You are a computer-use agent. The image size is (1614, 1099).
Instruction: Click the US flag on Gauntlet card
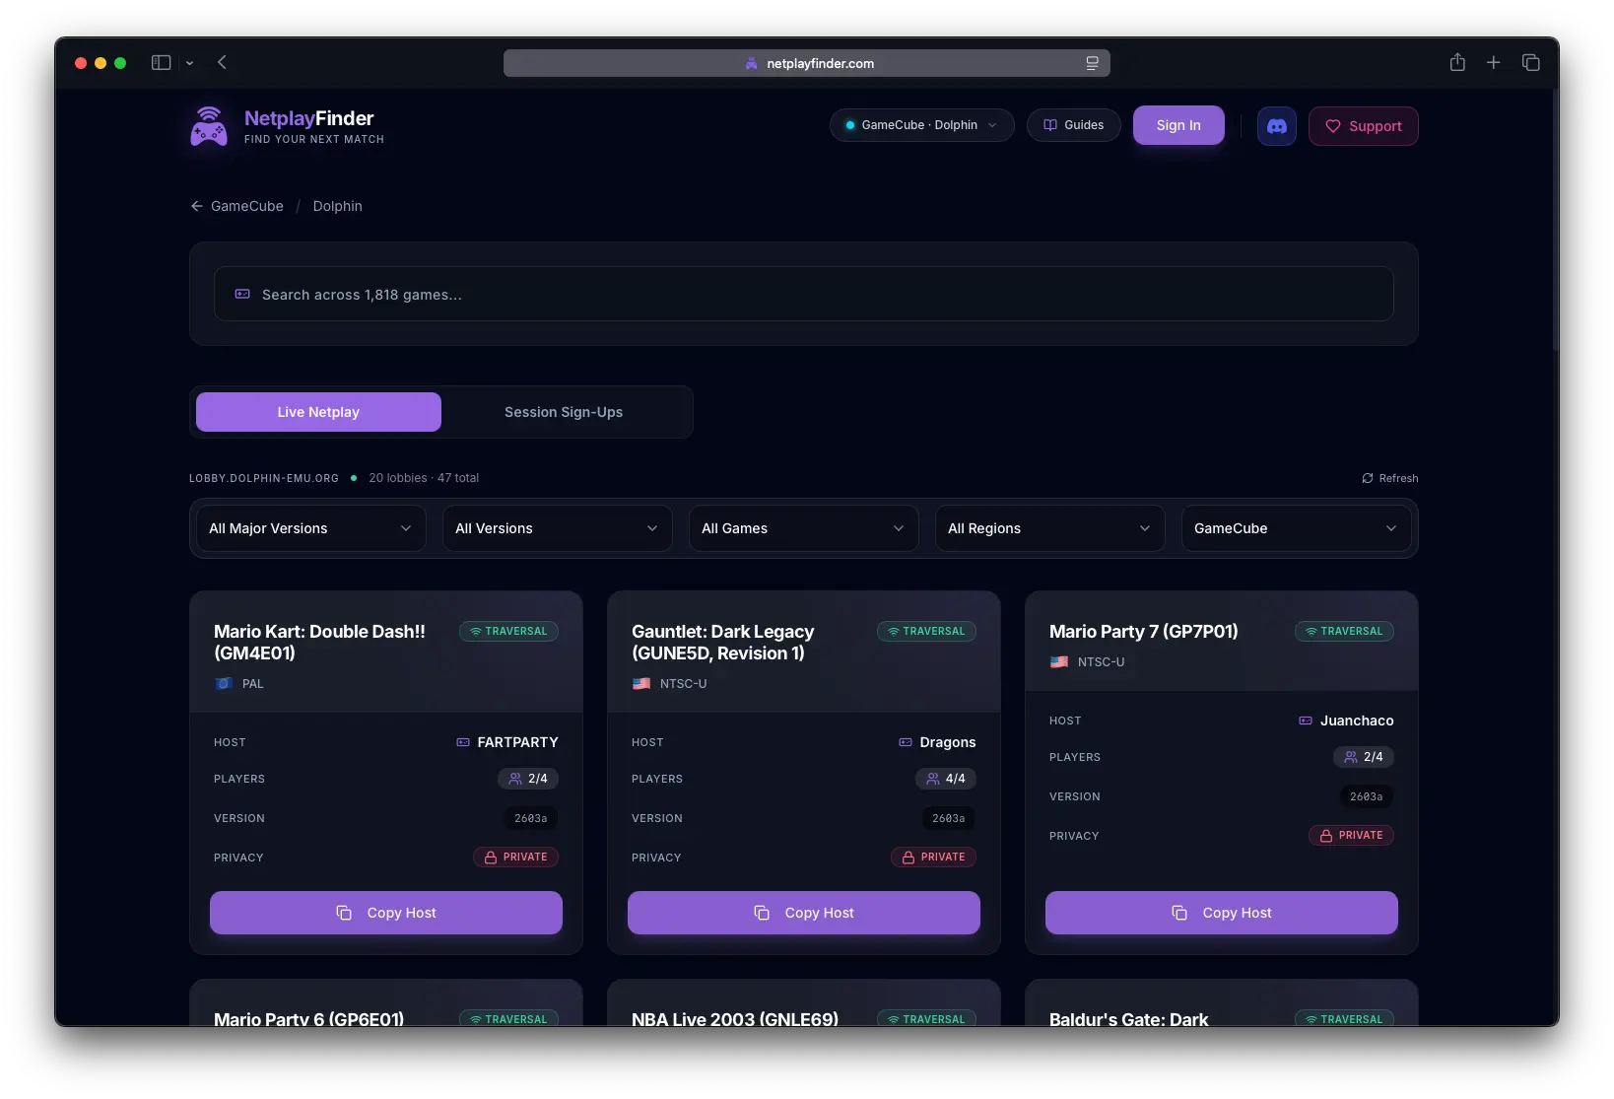[x=641, y=683]
